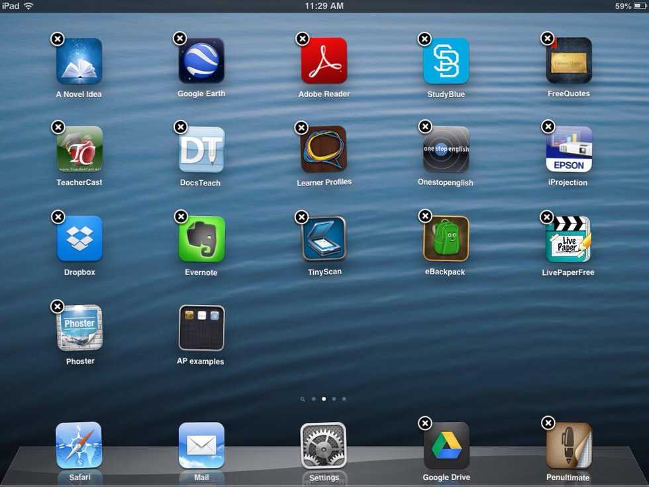The height and width of the screenshot is (487, 649).
Task: Open the StudyBlue app icon
Action: click(446, 61)
